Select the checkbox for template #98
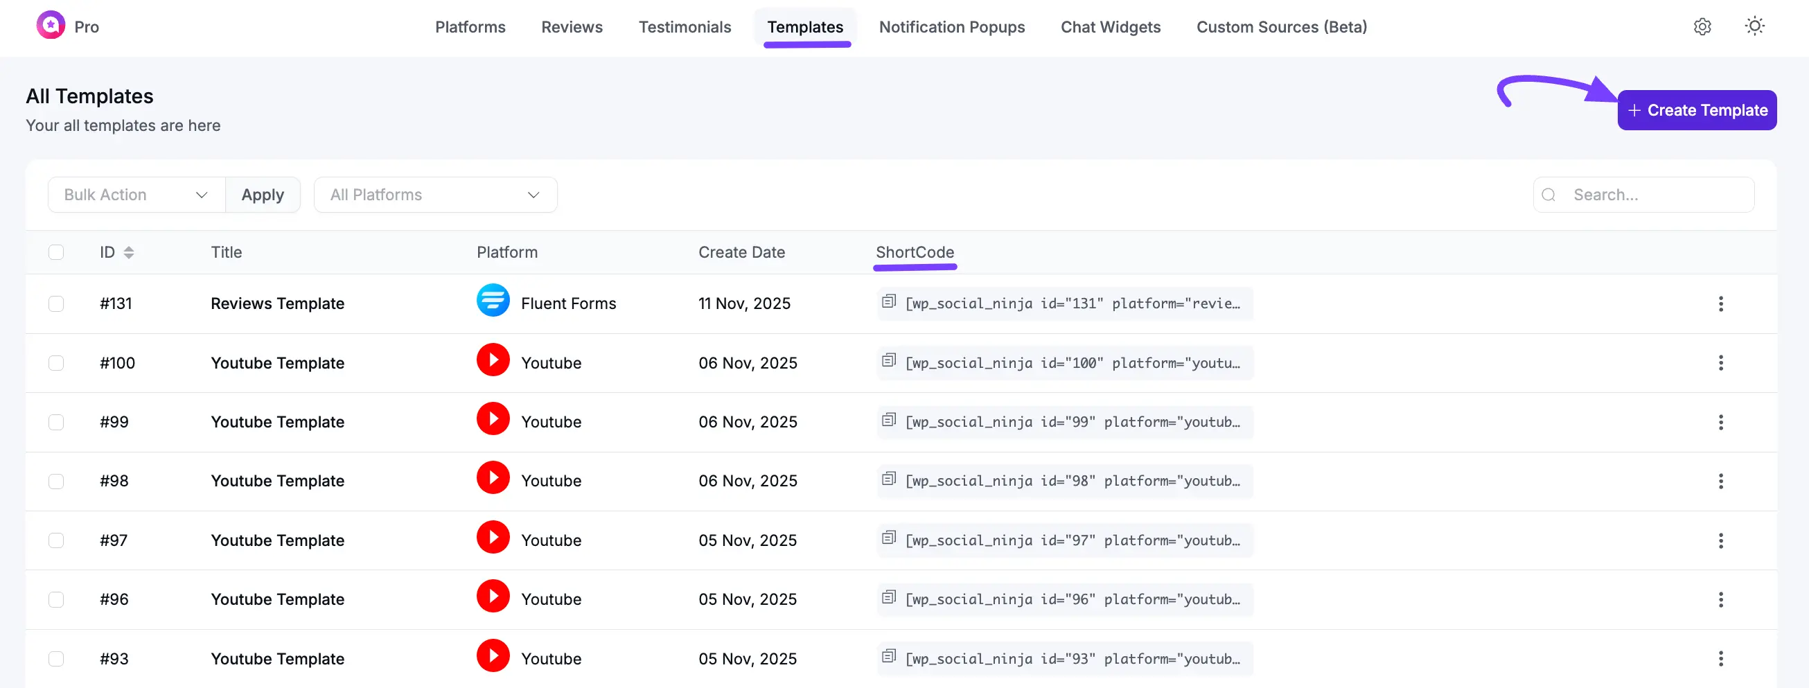The image size is (1809, 688). pos(56,481)
